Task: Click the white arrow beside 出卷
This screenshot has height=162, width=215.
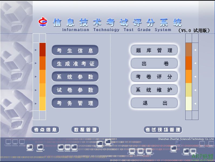Action: 195,63
